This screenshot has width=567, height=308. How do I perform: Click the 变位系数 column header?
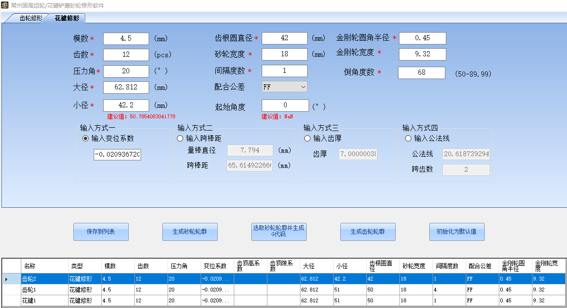tap(215, 266)
